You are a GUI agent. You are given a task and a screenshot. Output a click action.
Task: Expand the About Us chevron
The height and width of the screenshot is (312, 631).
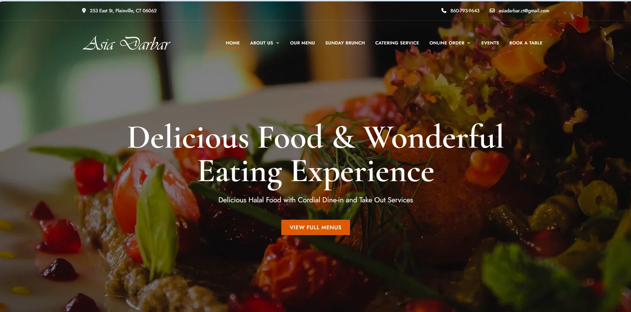point(278,43)
